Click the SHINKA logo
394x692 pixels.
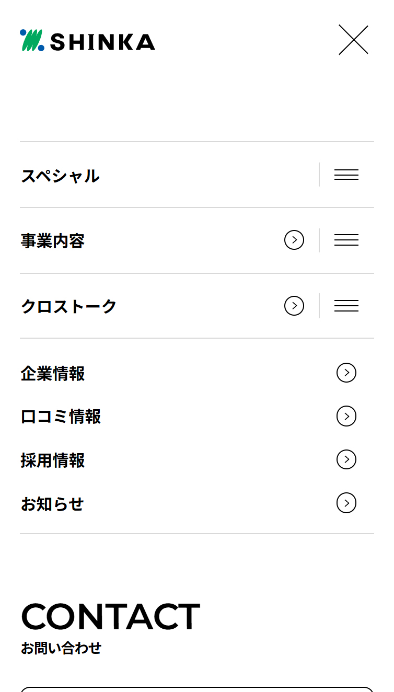click(x=87, y=41)
